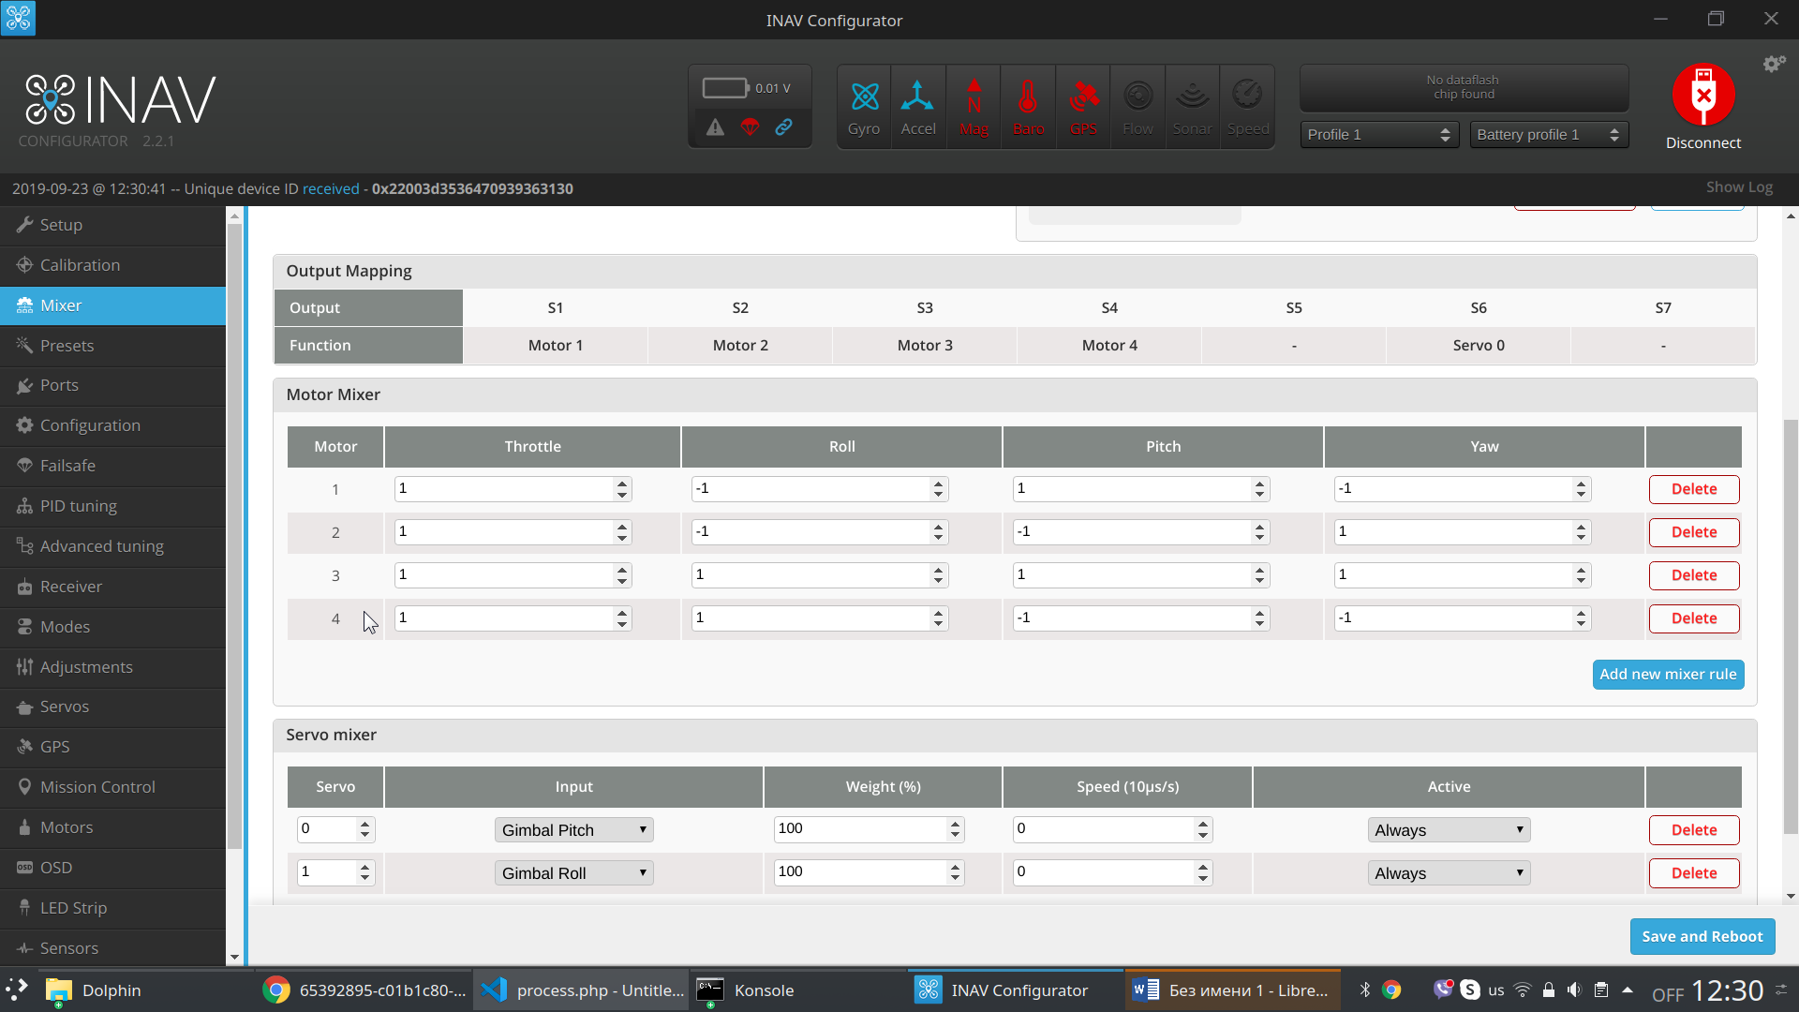Open the Battery profile 1 dropdown
The width and height of the screenshot is (1799, 1012).
pyautogui.click(x=1548, y=134)
